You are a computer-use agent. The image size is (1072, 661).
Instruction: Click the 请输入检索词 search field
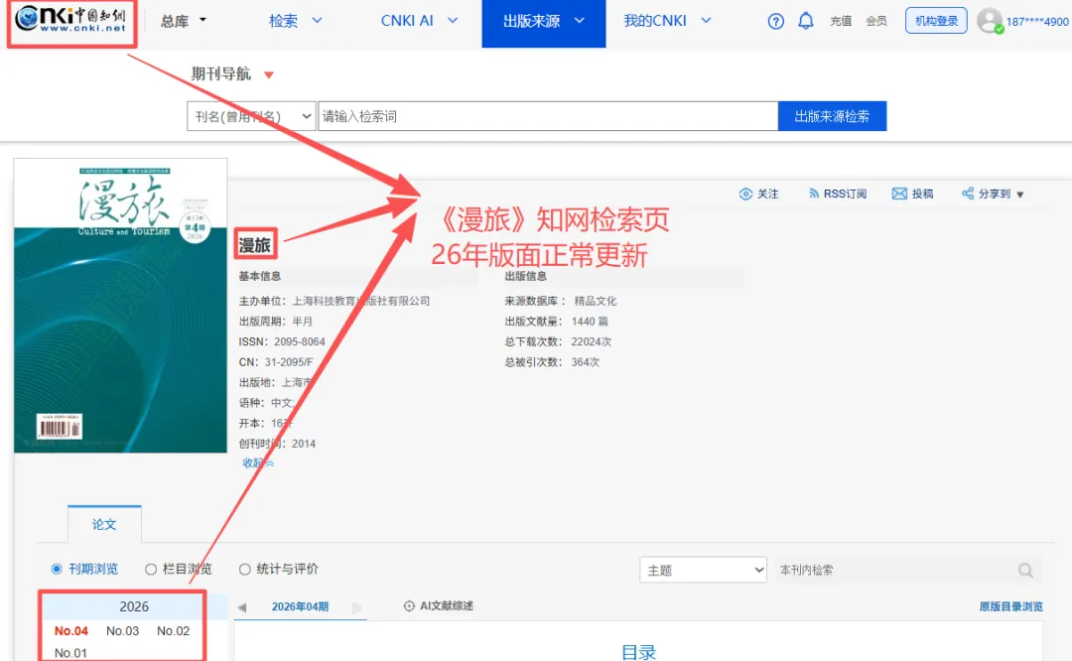tap(548, 116)
